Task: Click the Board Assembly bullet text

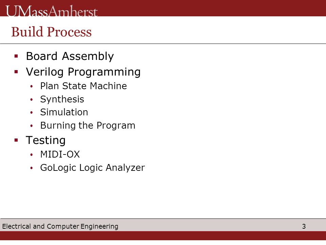Action: (70, 56)
